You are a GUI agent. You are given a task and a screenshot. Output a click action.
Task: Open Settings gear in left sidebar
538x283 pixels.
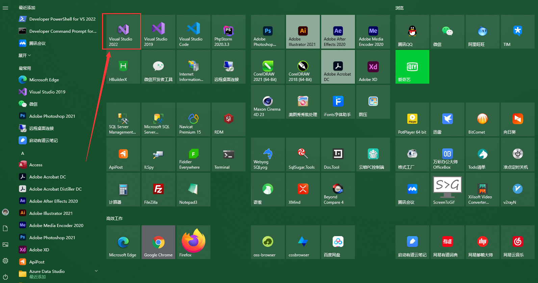5,261
